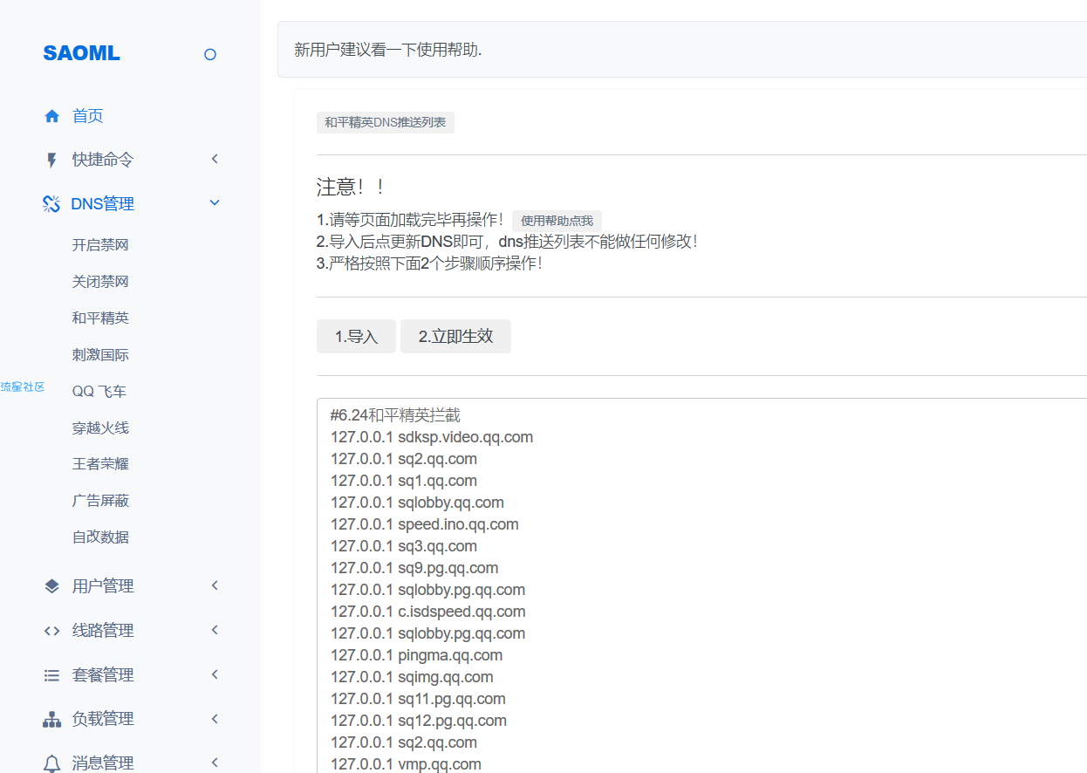The height and width of the screenshot is (773, 1087).
Task: Click the DNS管理 link icon
Action: 51,204
